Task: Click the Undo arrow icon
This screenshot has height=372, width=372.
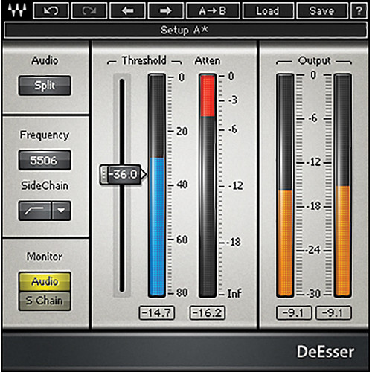Action: [x=51, y=10]
